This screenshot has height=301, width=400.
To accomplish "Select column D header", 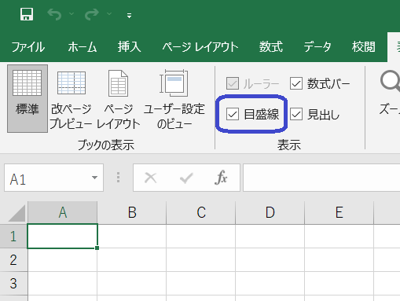I will tap(270, 212).
